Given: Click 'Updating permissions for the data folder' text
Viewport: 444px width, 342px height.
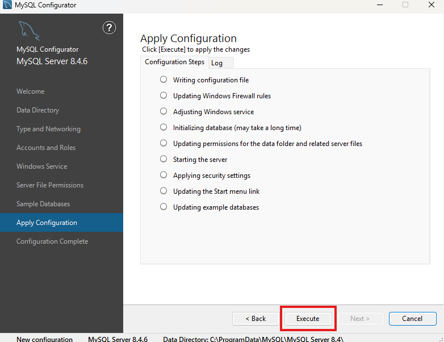Looking at the screenshot, I should (x=267, y=144).
